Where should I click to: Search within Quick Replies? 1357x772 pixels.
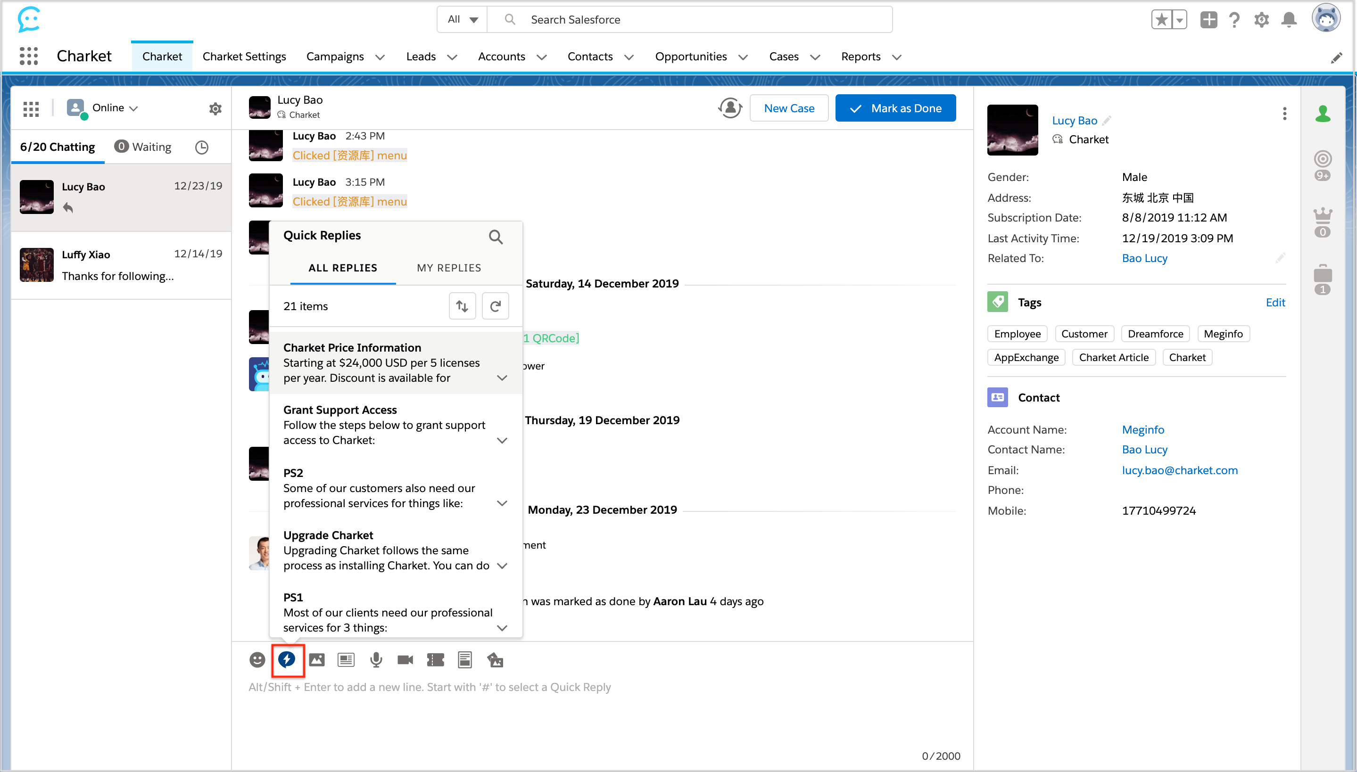click(495, 237)
